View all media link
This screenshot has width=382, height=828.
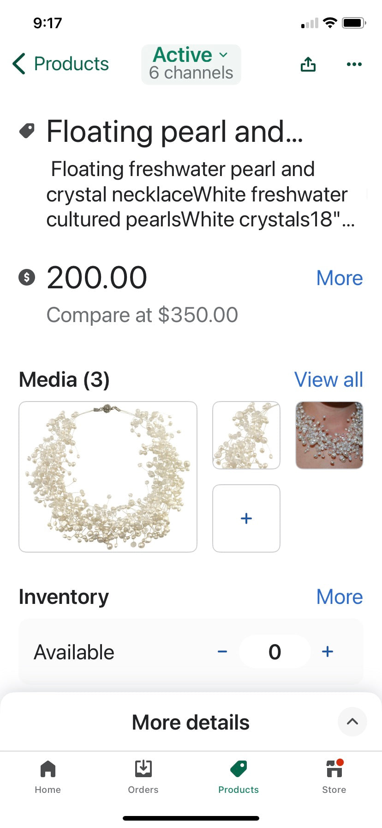pyautogui.click(x=328, y=380)
